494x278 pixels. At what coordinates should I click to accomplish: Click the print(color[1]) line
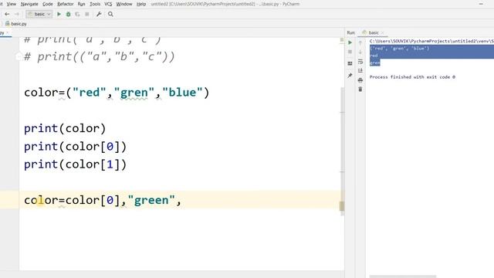coord(76,164)
